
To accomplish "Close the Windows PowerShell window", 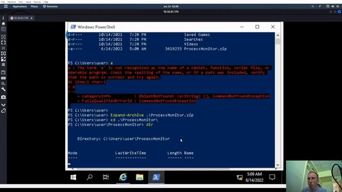I will pyautogui.click(x=273, y=27).
